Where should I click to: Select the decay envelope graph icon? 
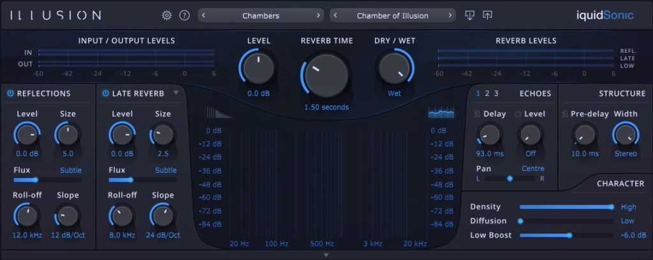pyautogui.click(x=216, y=113)
